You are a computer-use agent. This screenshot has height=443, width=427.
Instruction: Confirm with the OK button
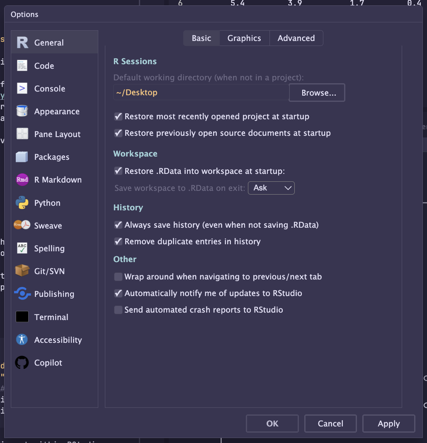click(x=272, y=424)
